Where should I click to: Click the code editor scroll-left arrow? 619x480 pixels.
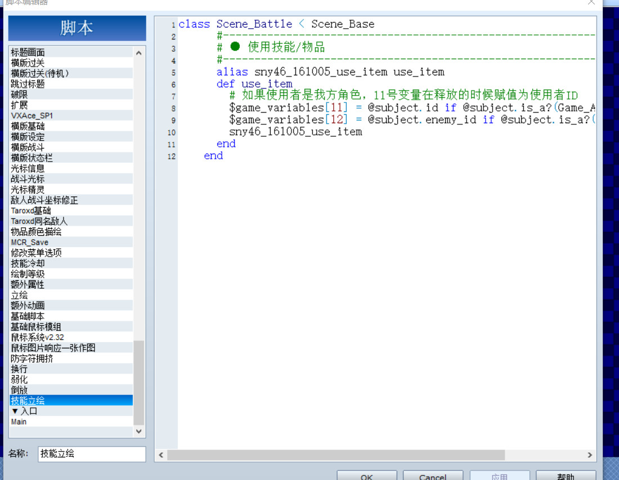(x=161, y=455)
